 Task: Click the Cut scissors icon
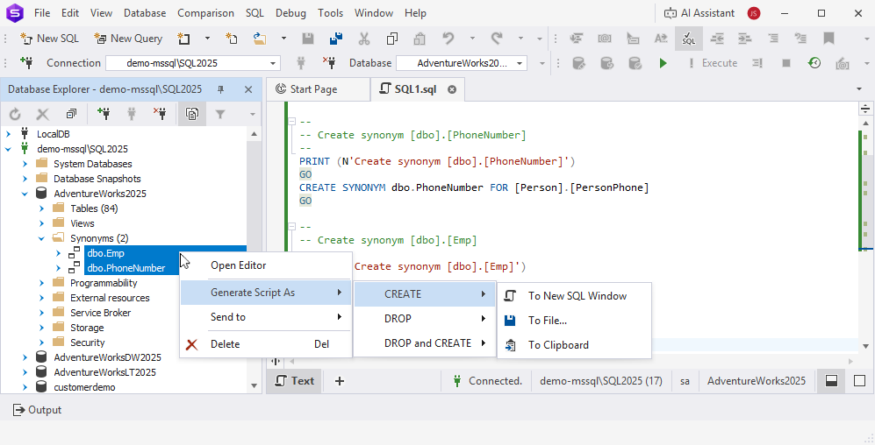pos(364,39)
